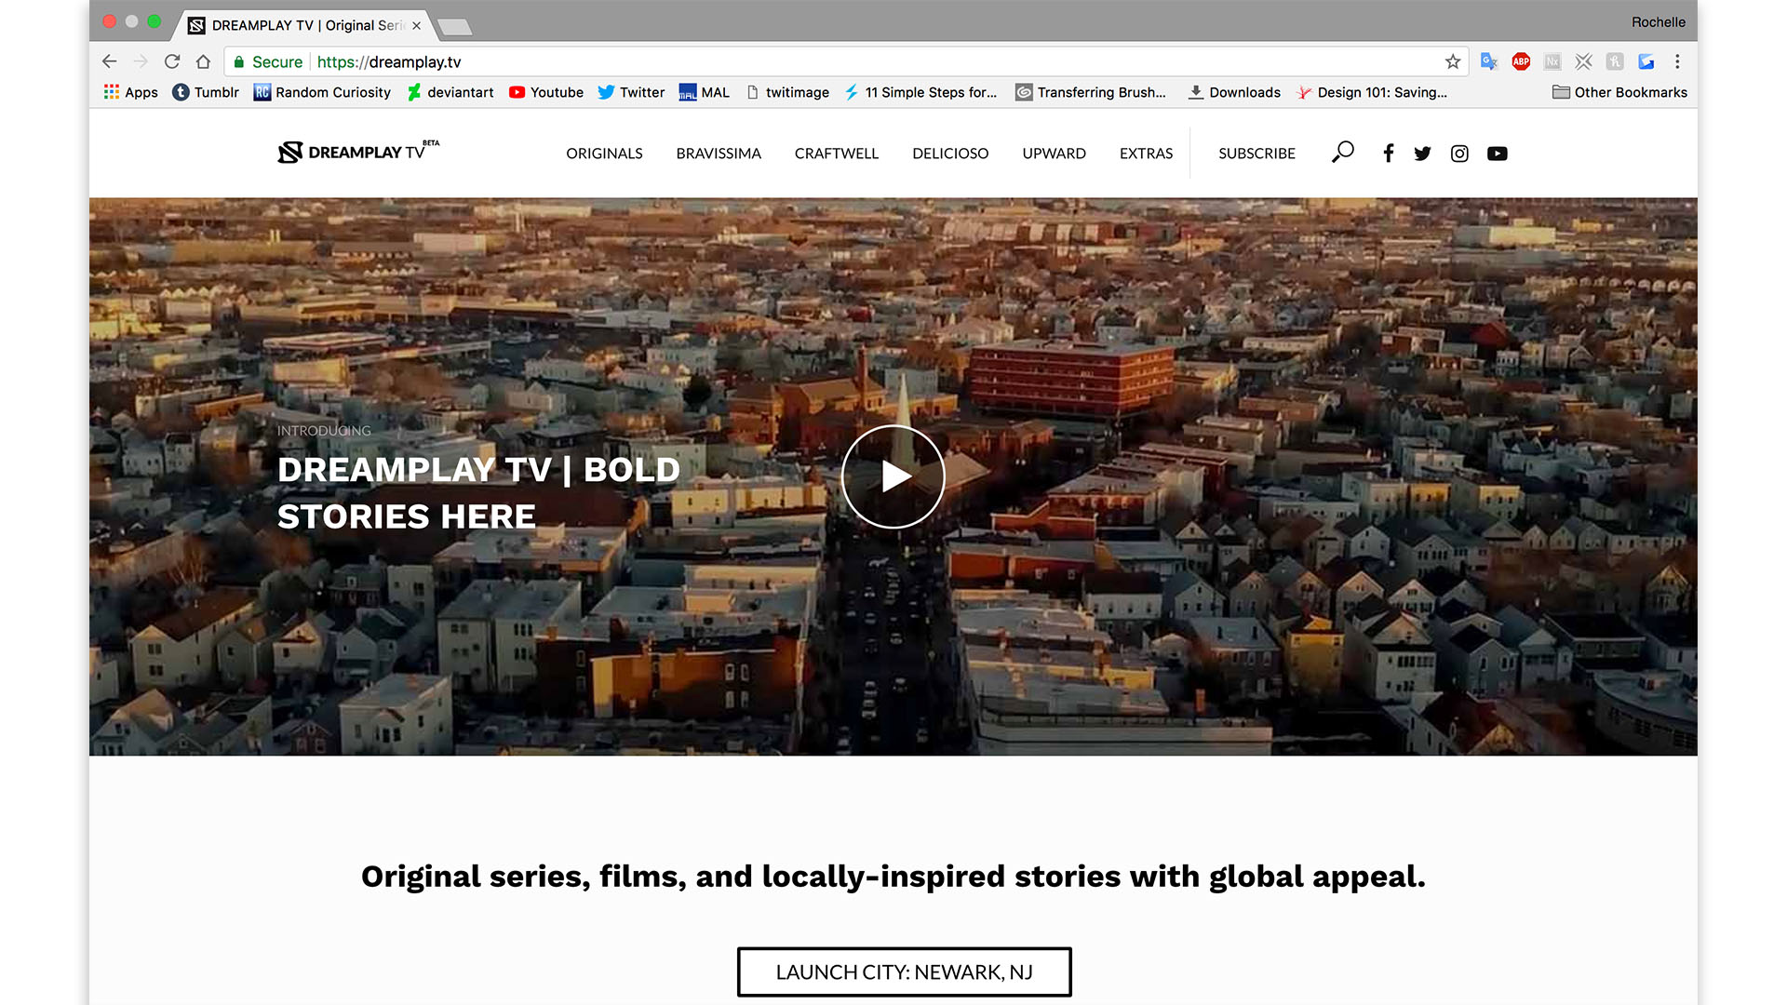Screen dimensions: 1787x1005
Task: Open the Youtube bookmark
Action: (546, 92)
